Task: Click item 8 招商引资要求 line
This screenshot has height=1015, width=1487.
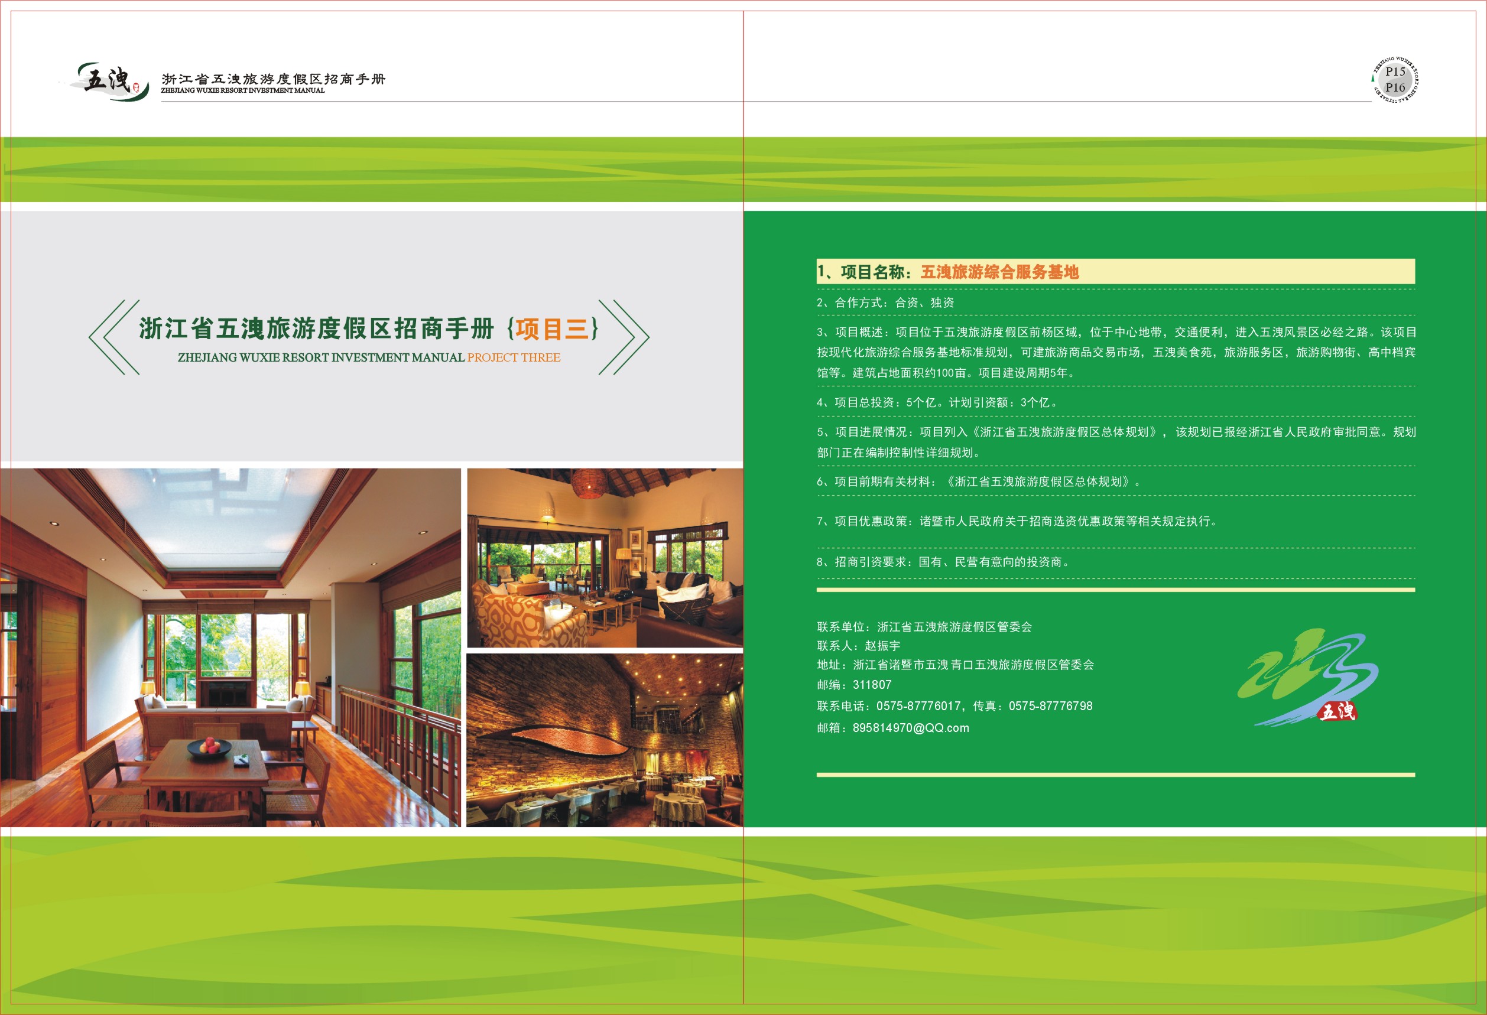Action: (943, 562)
